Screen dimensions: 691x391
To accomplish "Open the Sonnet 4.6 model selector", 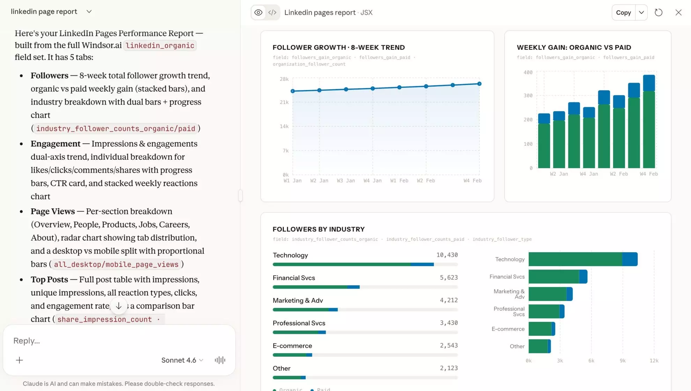I will pyautogui.click(x=181, y=360).
